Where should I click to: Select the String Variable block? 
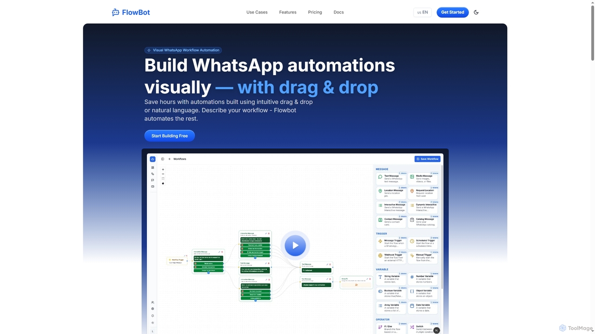point(391,279)
